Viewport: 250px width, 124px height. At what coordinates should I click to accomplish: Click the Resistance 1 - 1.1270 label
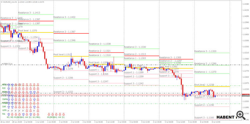point(205,72)
